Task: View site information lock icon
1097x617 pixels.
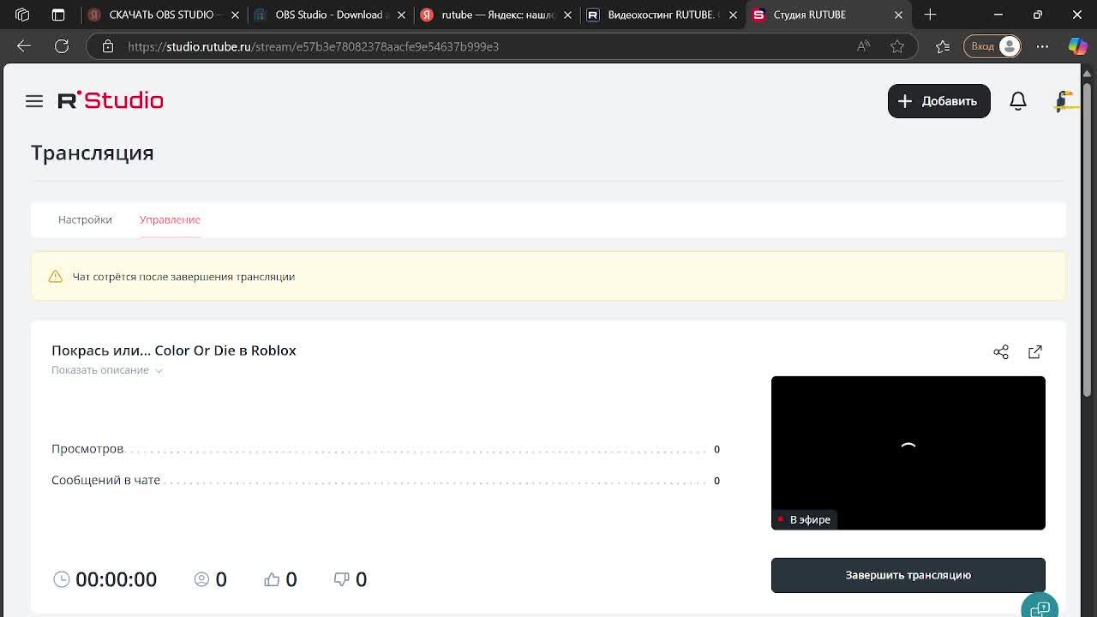Action: coord(108,46)
